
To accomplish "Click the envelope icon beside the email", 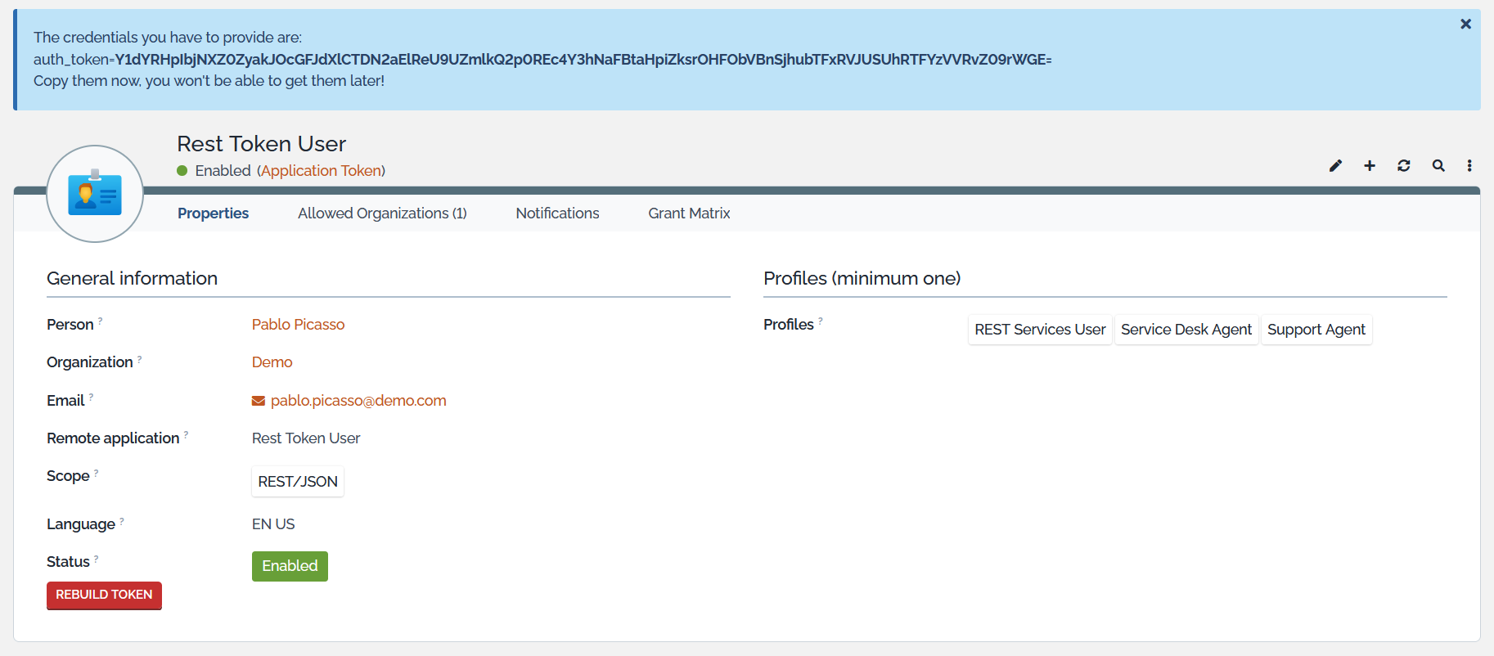I will (259, 401).
